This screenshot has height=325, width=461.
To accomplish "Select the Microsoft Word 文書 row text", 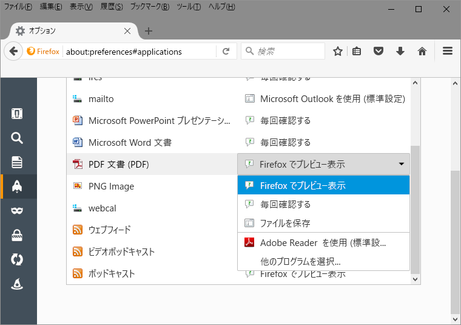I will coord(130,143).
